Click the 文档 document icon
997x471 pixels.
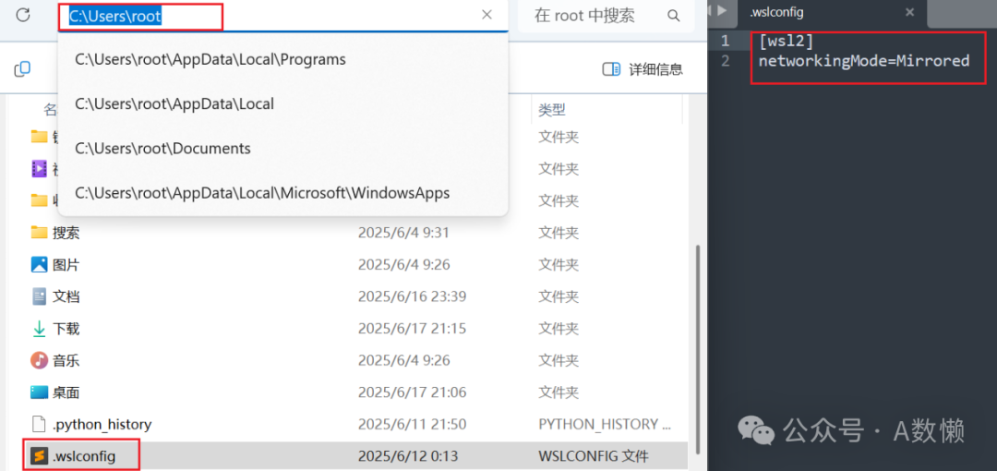pyautogui.click(x=40, y=296)
